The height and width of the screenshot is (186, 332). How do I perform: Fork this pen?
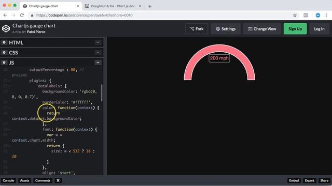click(x=197, y=29)
